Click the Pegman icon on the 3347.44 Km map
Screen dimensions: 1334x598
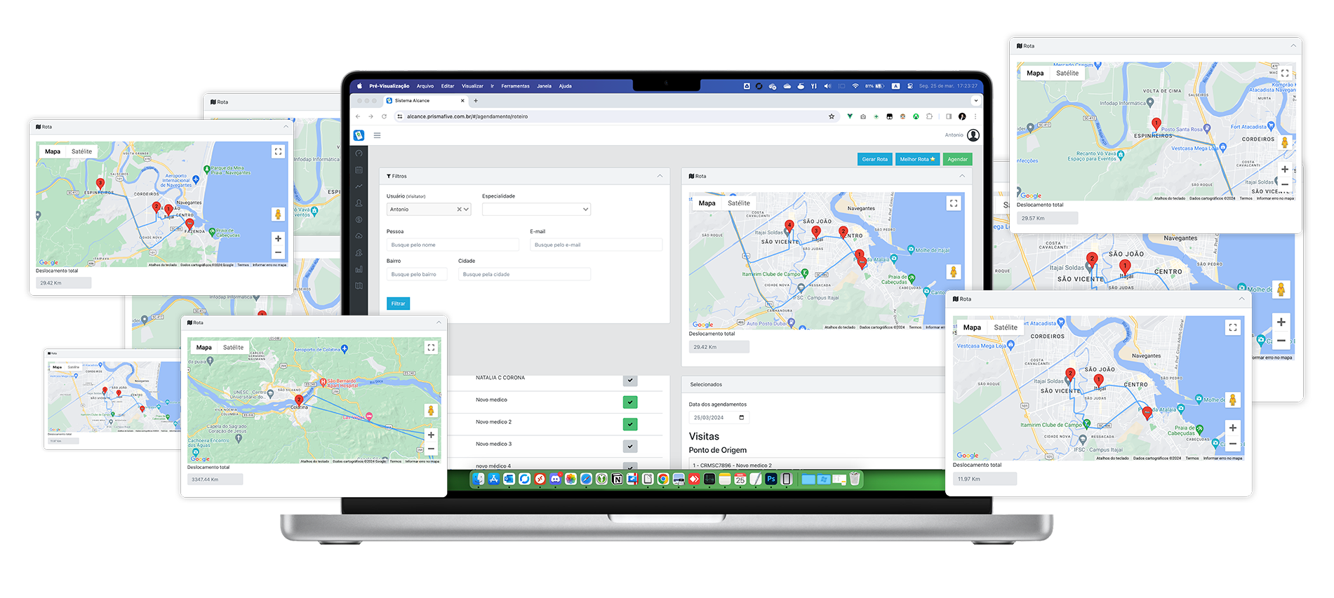click(x=431, y=411)
